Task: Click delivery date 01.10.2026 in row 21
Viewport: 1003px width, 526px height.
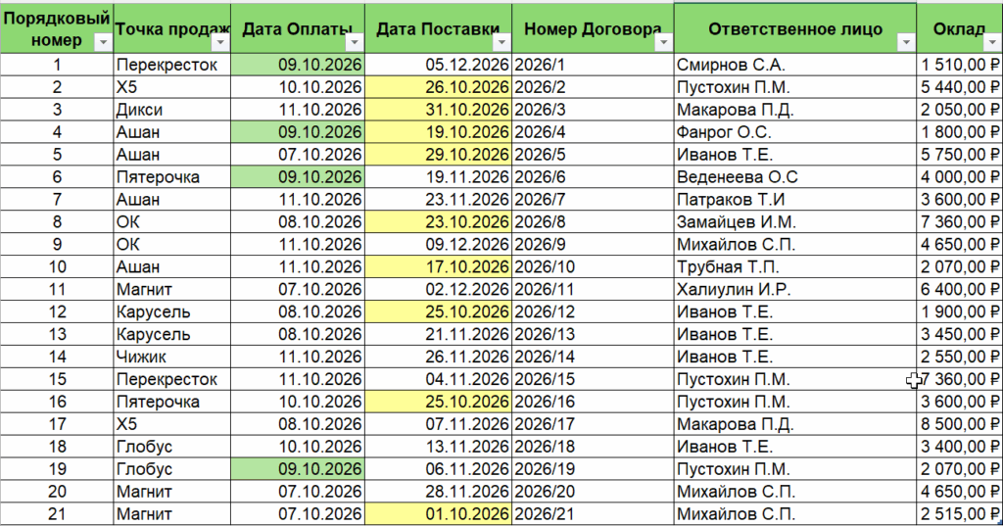Action: tap(439, 514)
